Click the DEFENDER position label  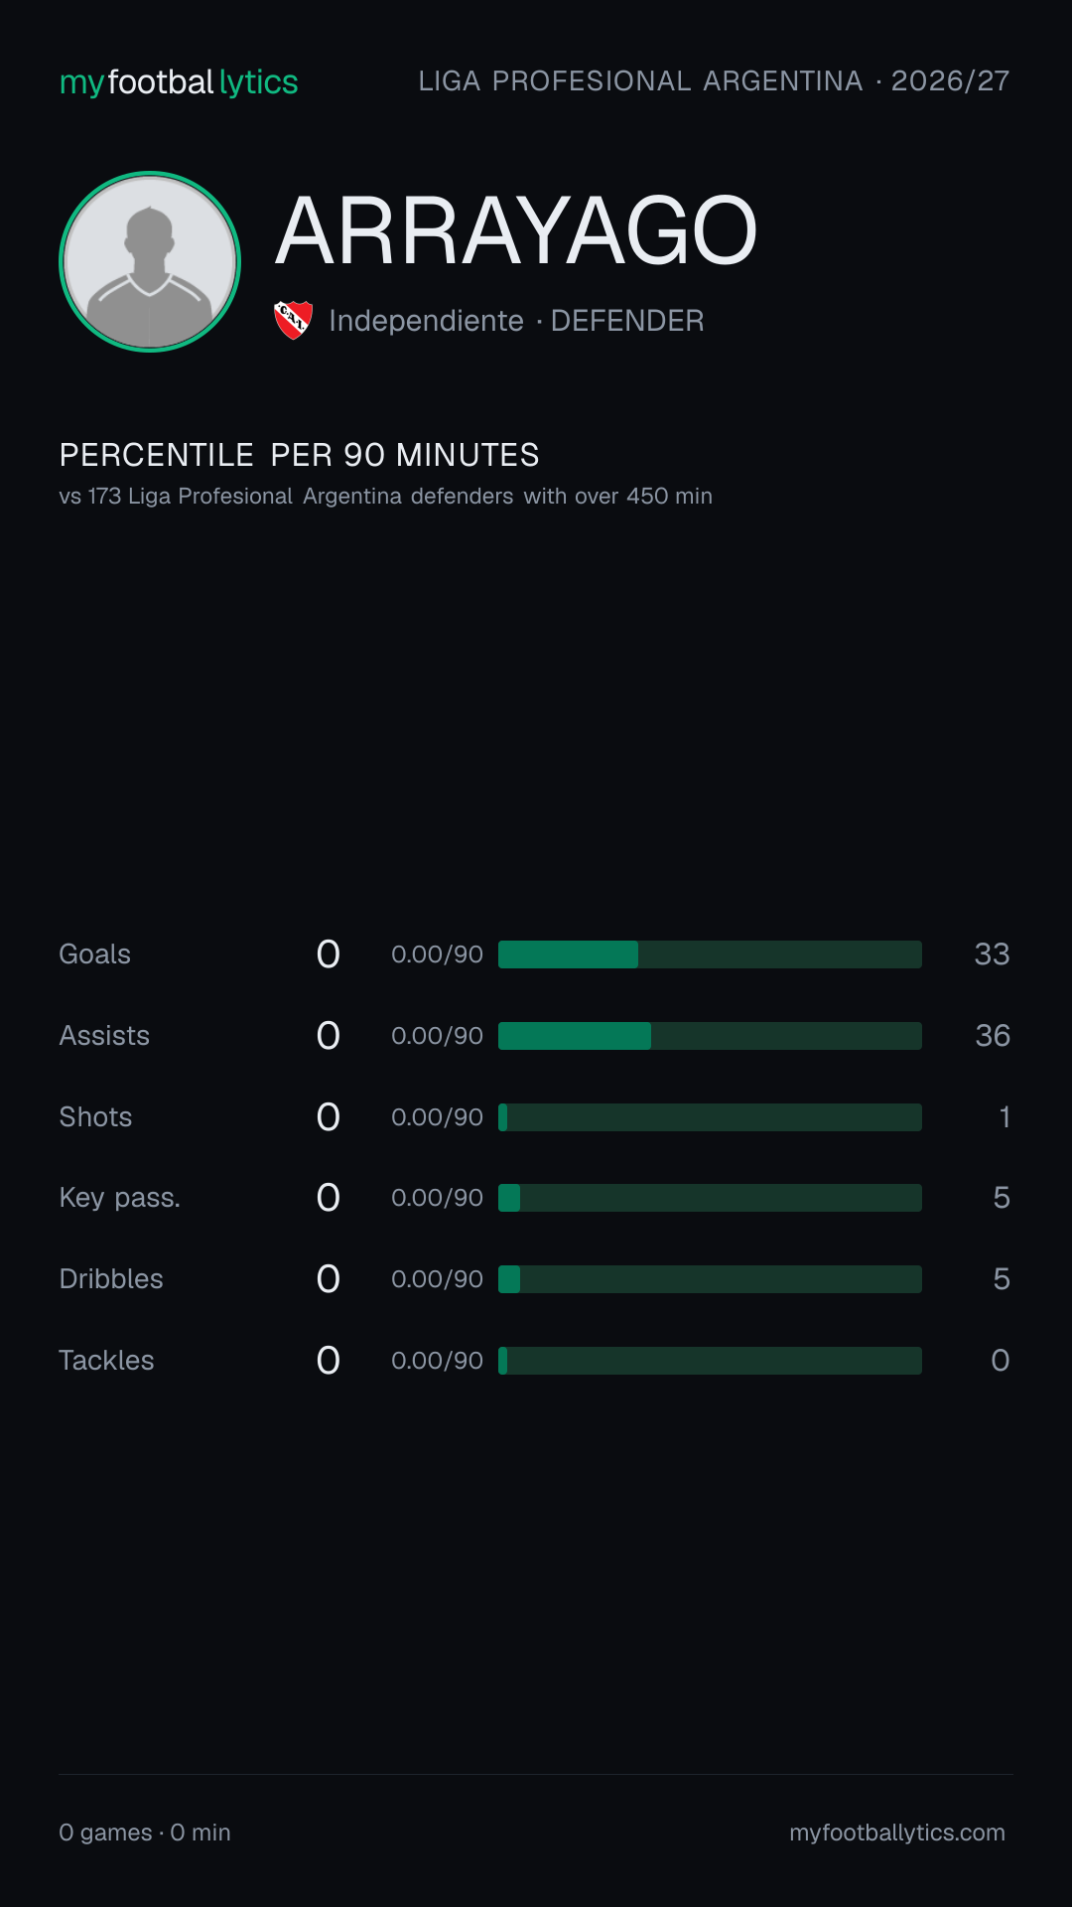pos(627,321)
